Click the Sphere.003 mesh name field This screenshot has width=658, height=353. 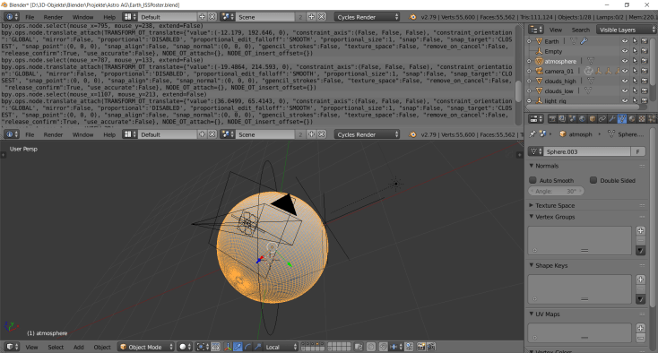pyautogui.click(x=587, y=151)
